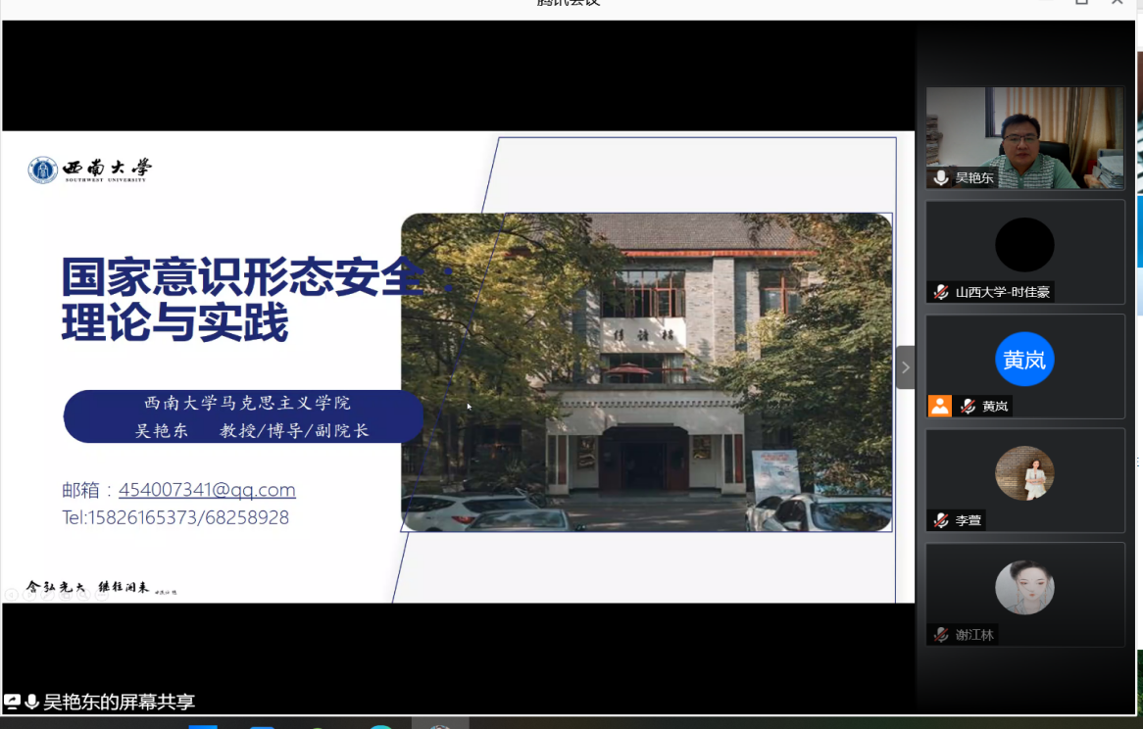Click 黄岚's orange host badge icon
Viewport: 1143px width, 729px height.
[x=940, y=406]
